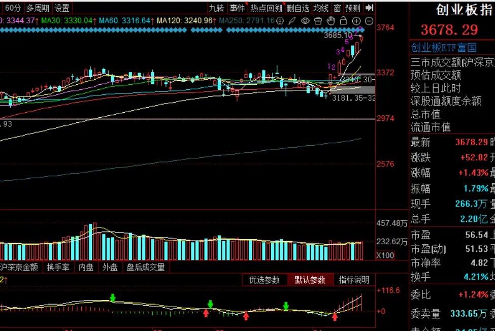Toggle the chart lock icon
The width and height of the screenshot is (495, 331).
pyautogui.click(x=343, y=21)
